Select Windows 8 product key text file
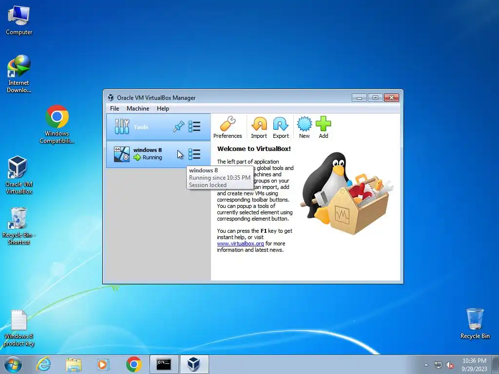Screen dimensions: 499x374 (x=19, y=328)
